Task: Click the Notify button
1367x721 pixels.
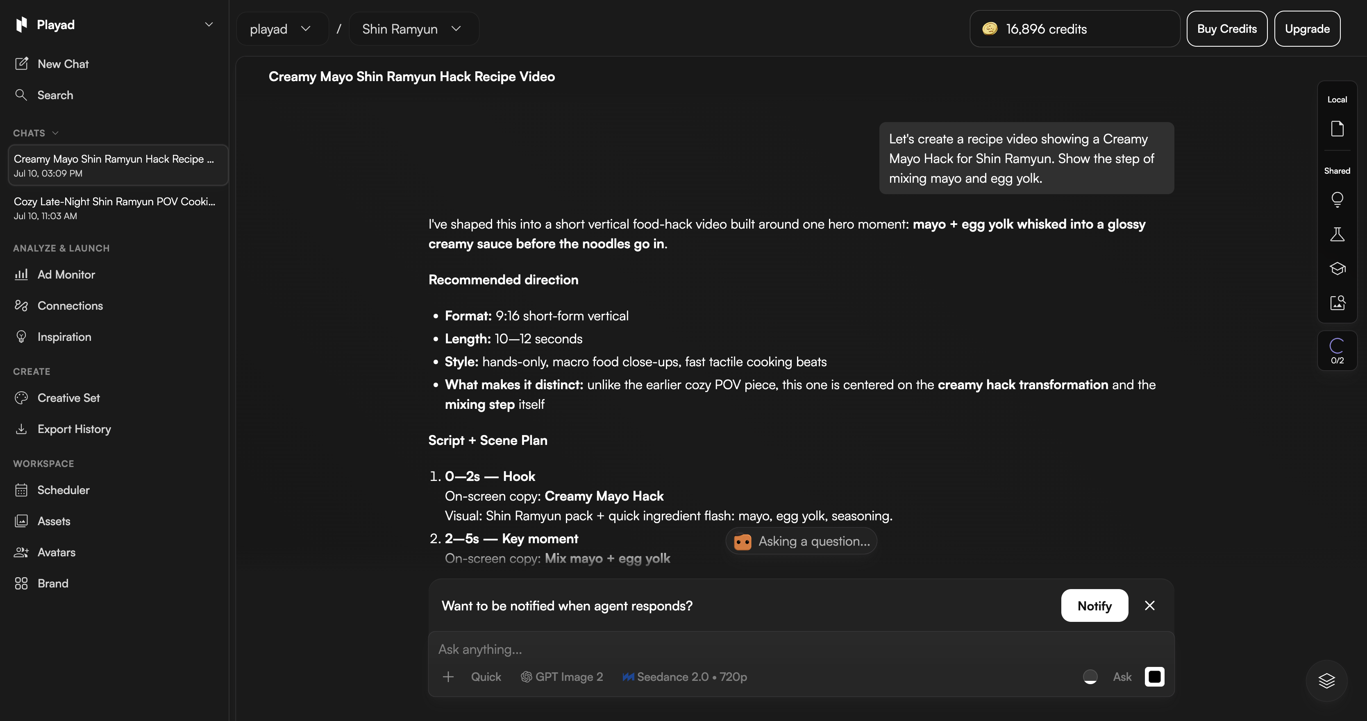Action: (1094, 606)
